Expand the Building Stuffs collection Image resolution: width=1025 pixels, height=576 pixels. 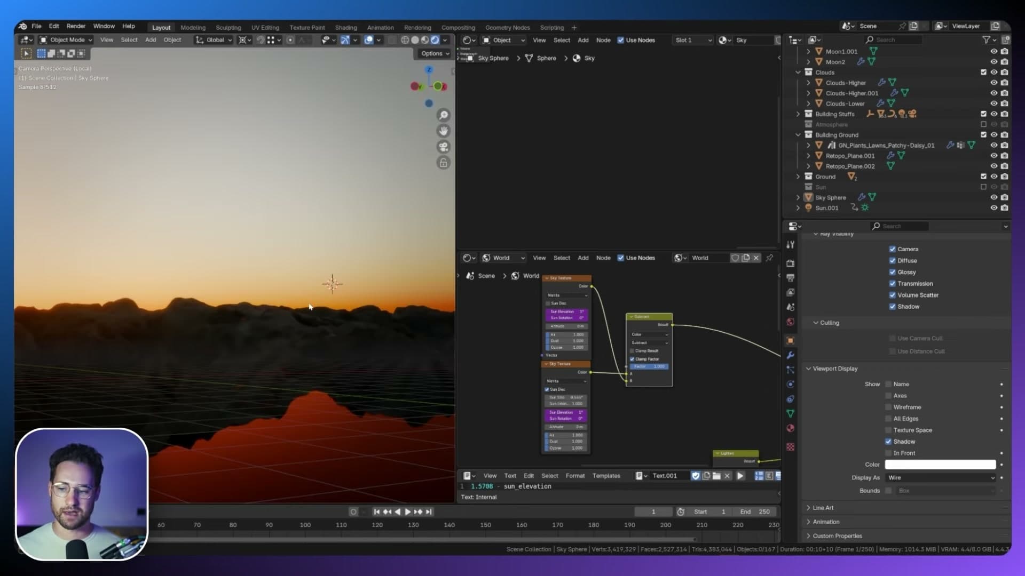798,114
